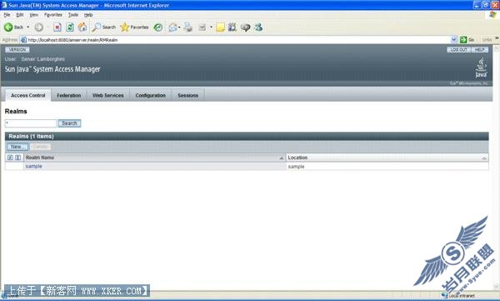
Task: Stop page loading with the red X
Action: 57,28
